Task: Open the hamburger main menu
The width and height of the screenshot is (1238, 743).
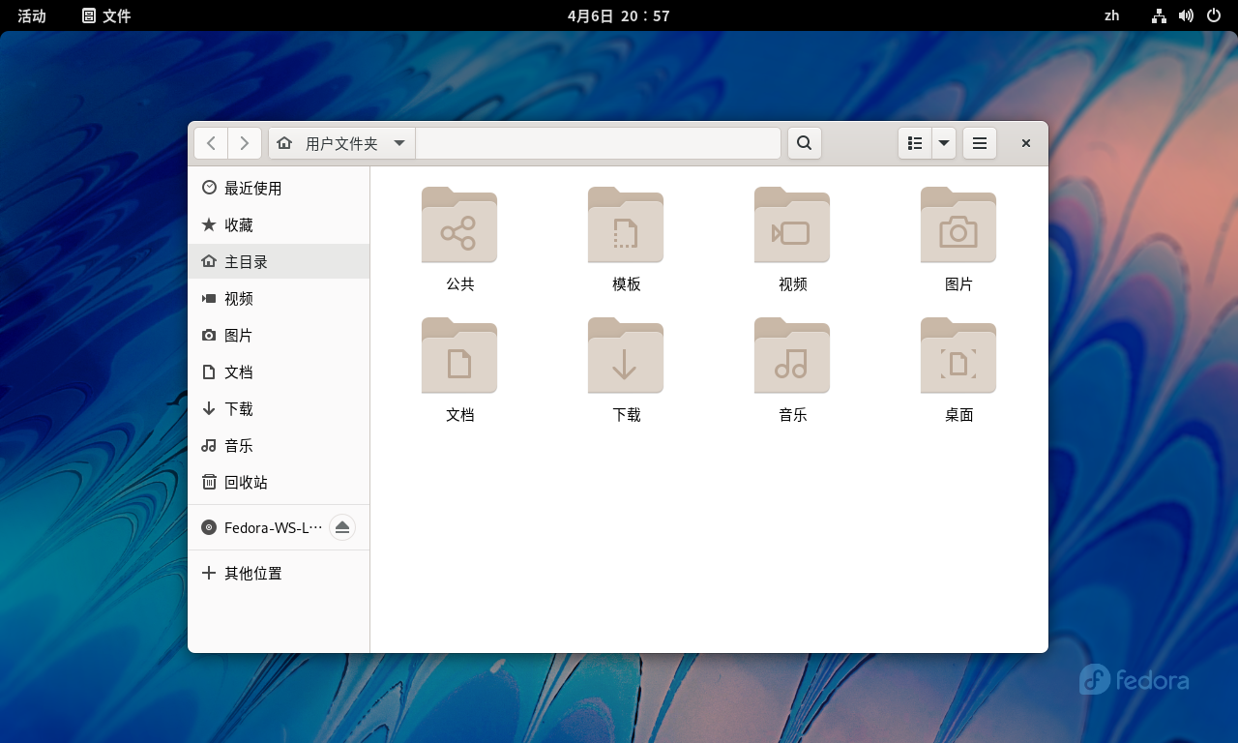Action: point(980,143)
